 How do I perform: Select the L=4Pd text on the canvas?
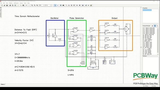(x=70, y=75)
